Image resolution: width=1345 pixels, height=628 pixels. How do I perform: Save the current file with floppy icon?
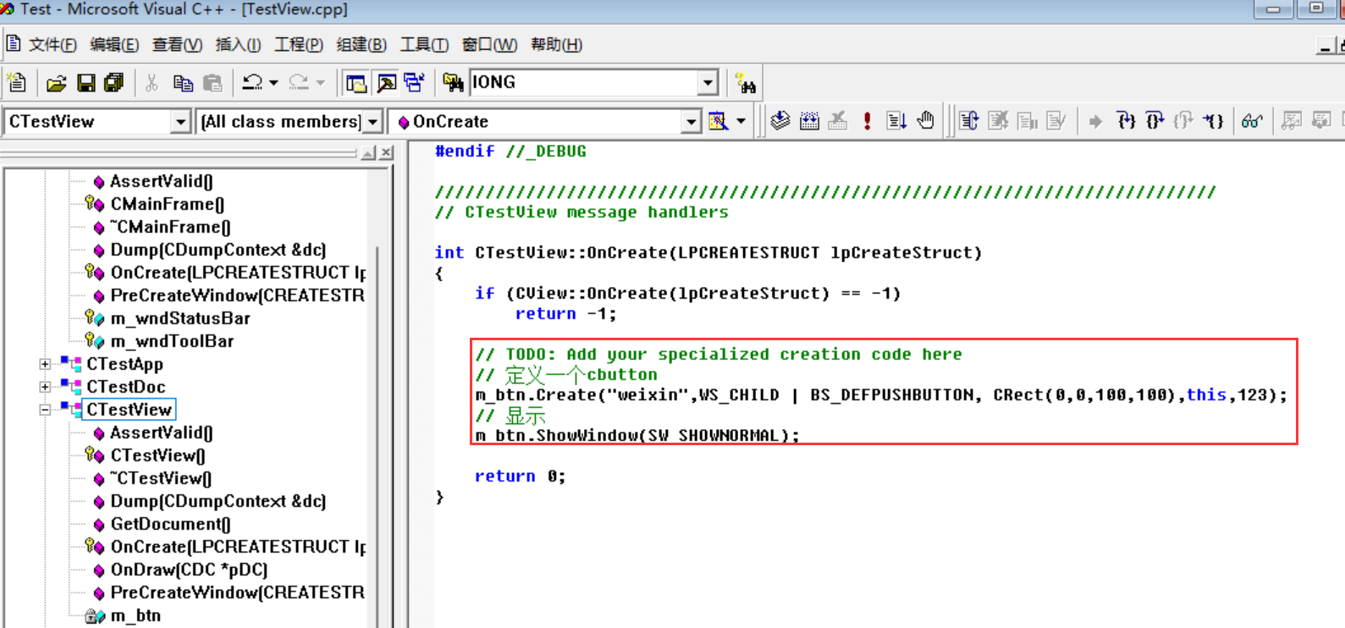[85, 83]
